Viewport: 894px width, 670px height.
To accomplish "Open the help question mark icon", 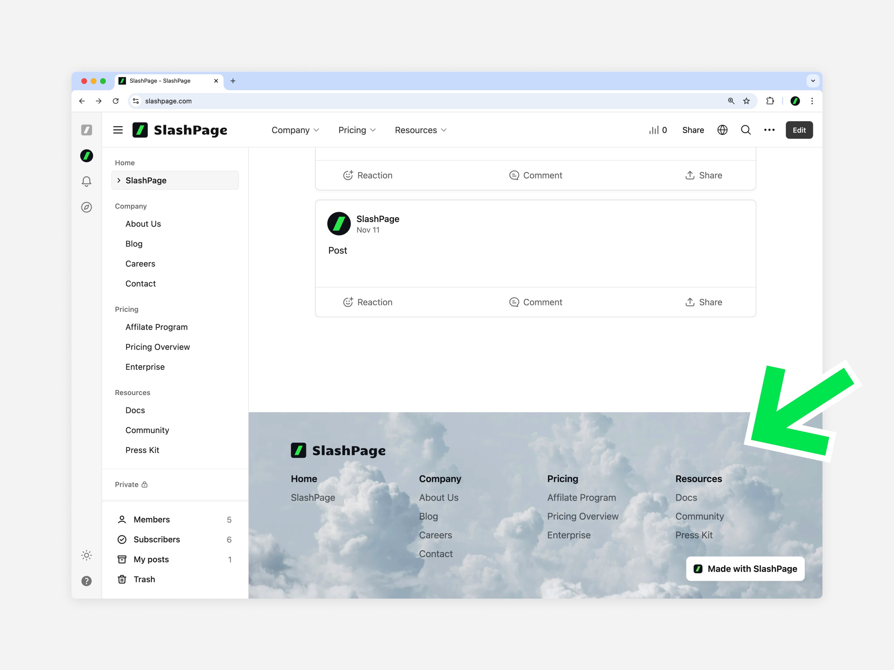I will pos(86,581).
